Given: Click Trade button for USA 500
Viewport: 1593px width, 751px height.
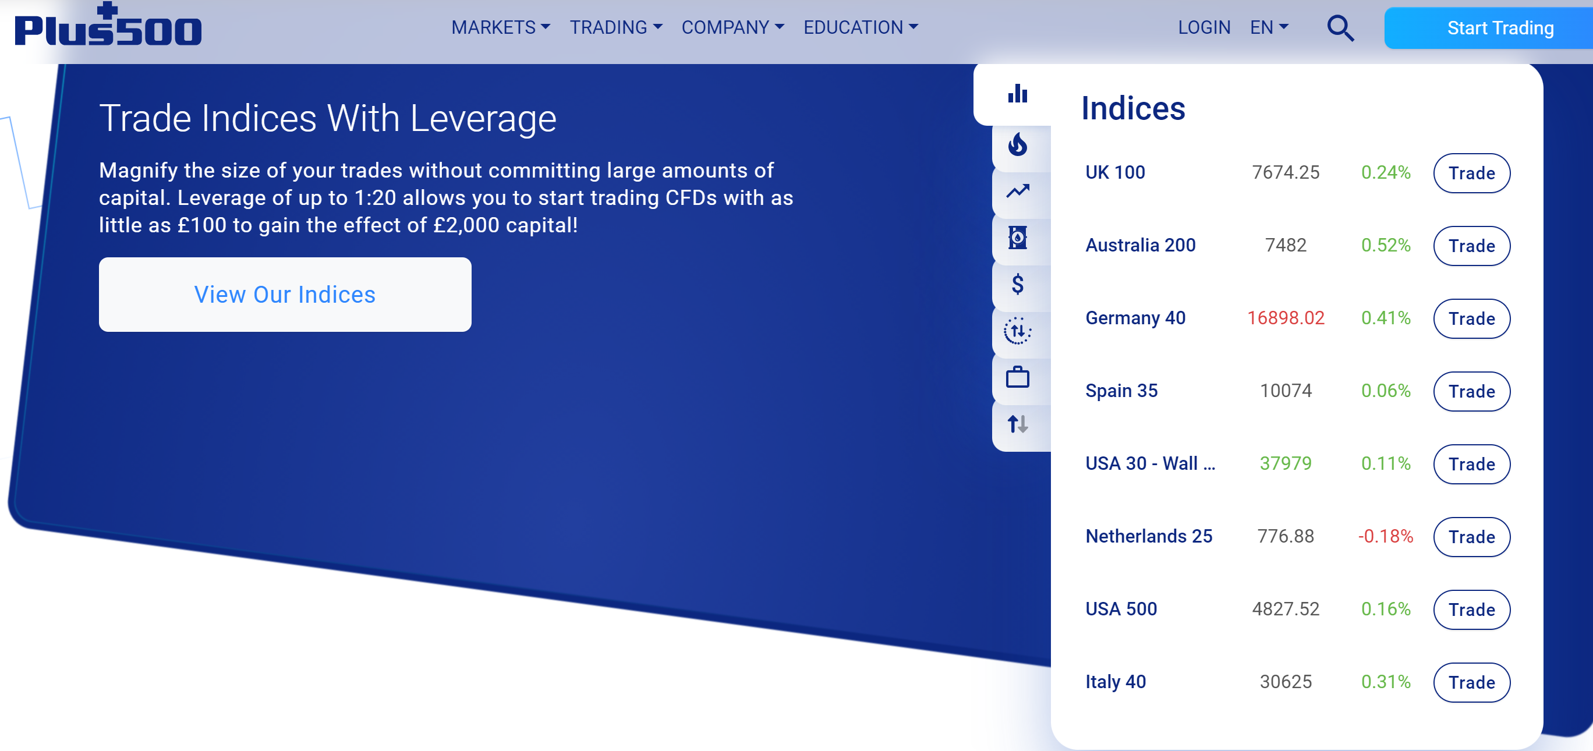Looking at the screenshot, I should 1472,610.
